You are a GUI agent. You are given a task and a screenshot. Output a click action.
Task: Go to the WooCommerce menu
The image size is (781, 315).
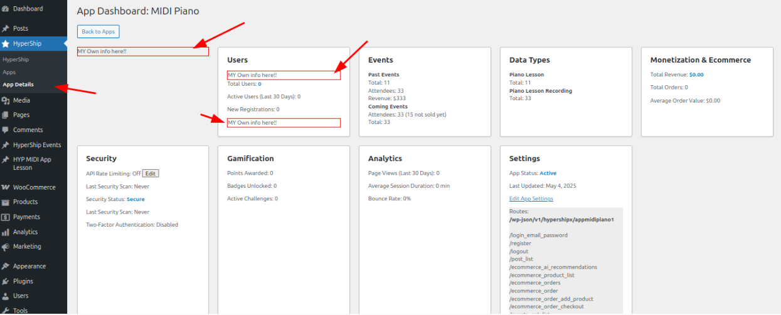33,187
